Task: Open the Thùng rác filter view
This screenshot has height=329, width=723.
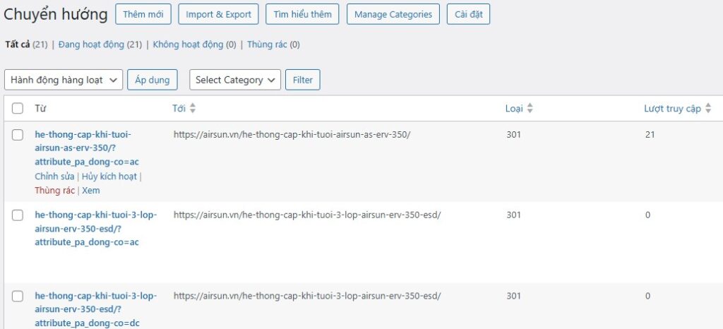Action: pos(266,44)
